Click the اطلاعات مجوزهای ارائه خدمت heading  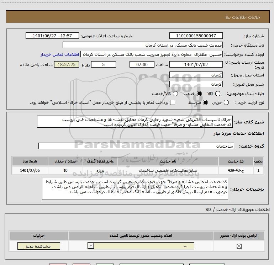click(x=238, y=210)
